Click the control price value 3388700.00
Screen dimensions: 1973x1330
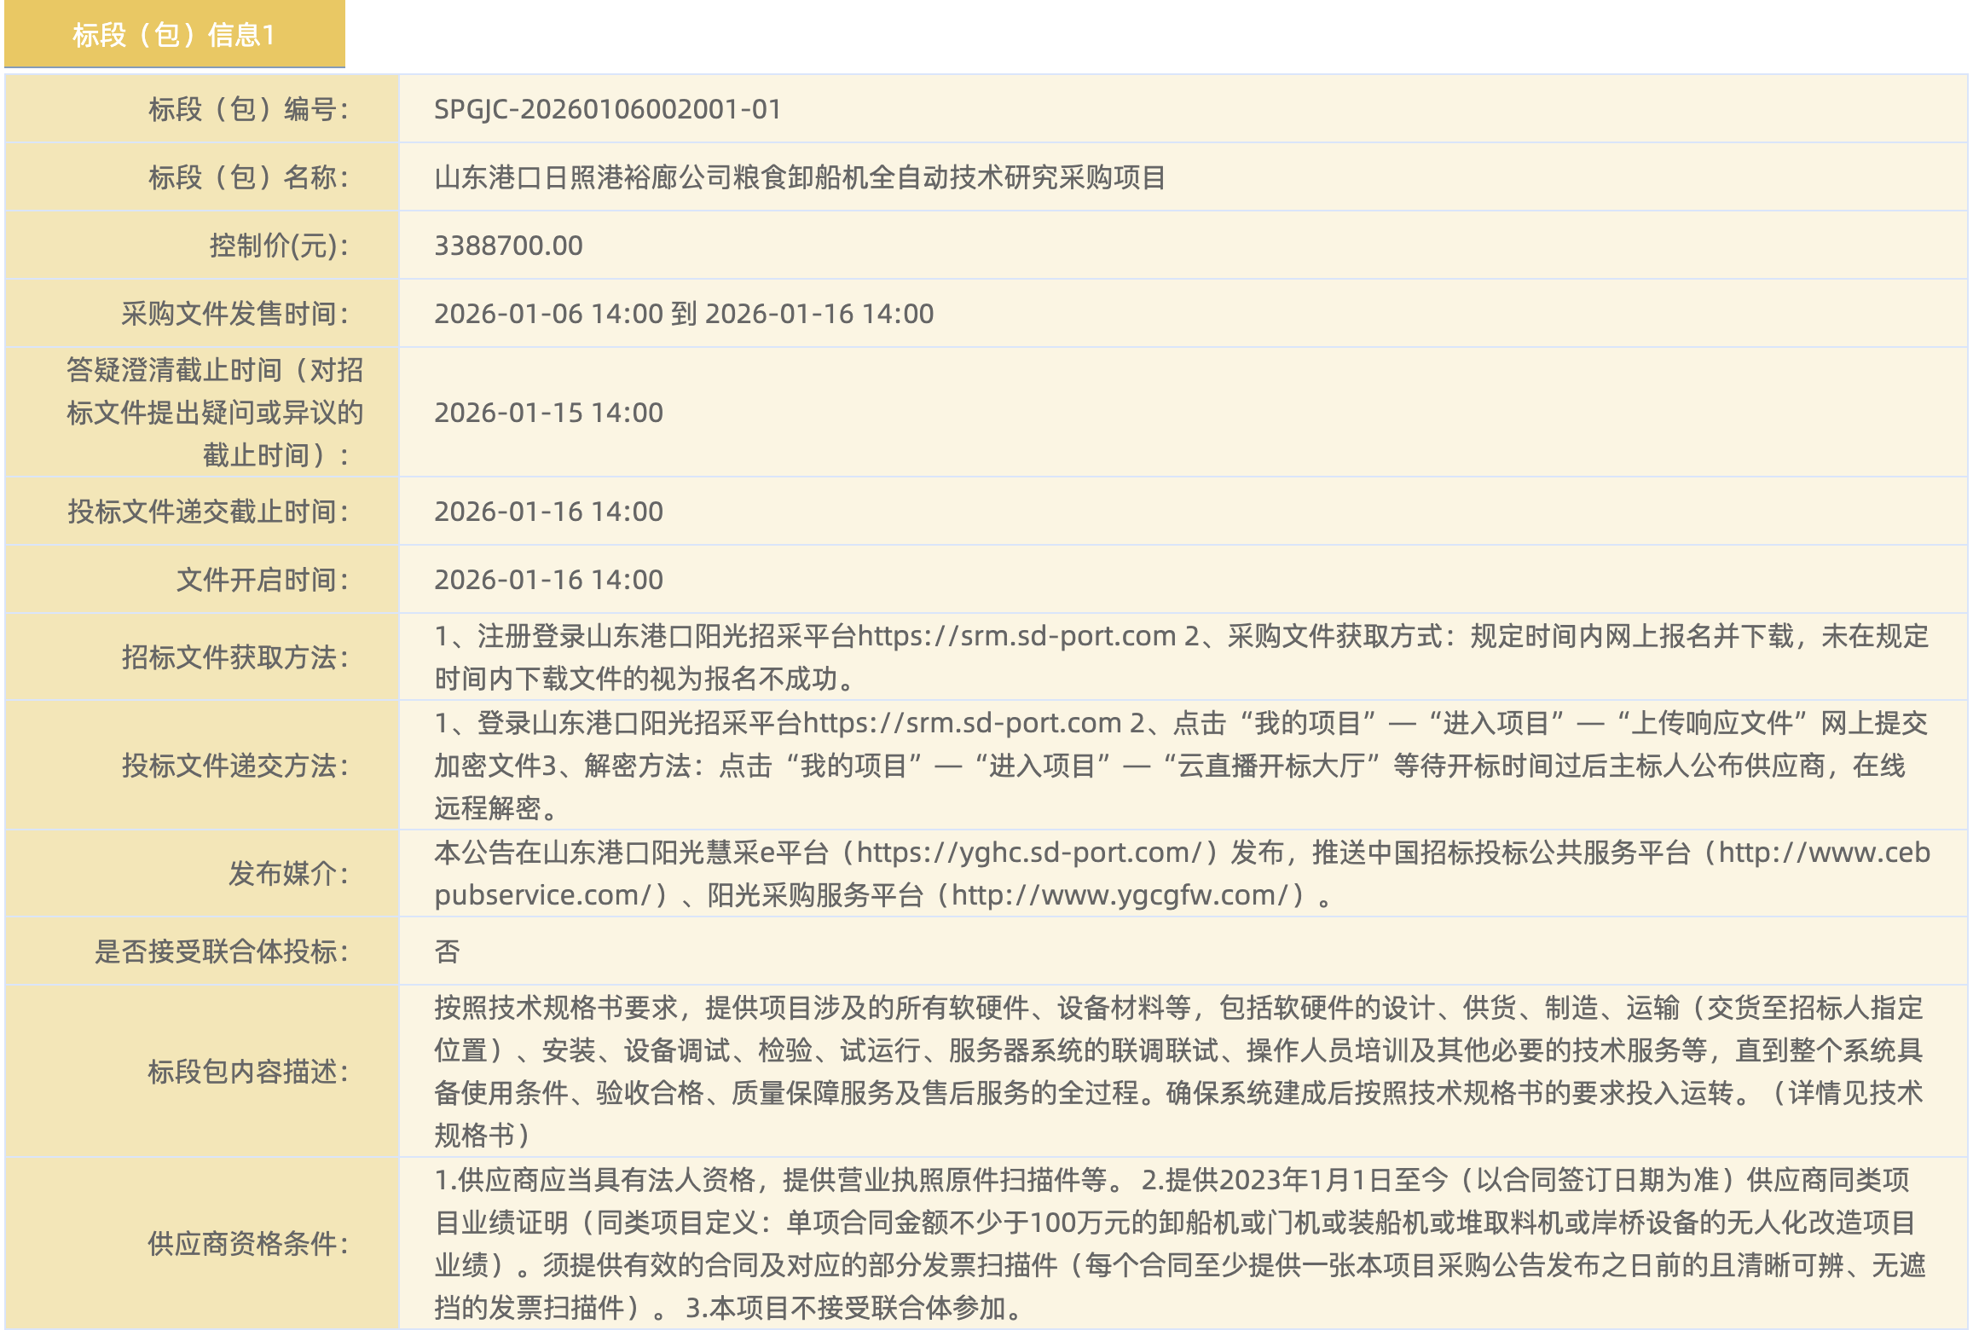(508, 246)
